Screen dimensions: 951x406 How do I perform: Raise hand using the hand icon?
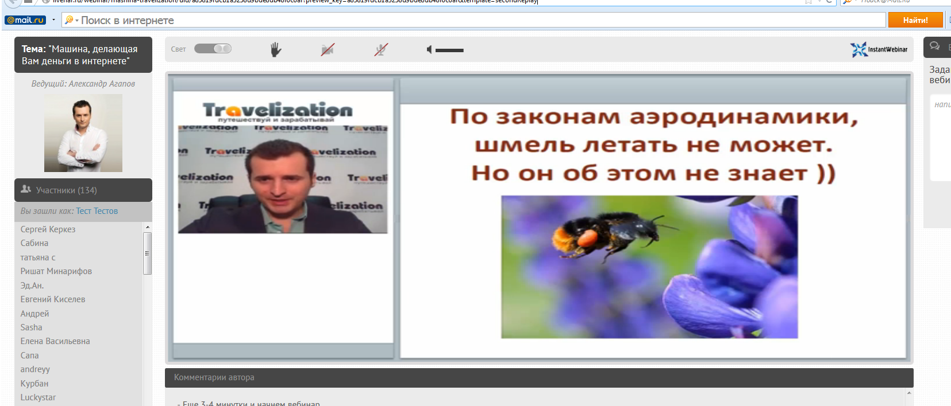pyautogui.click(x=276, y=50)
